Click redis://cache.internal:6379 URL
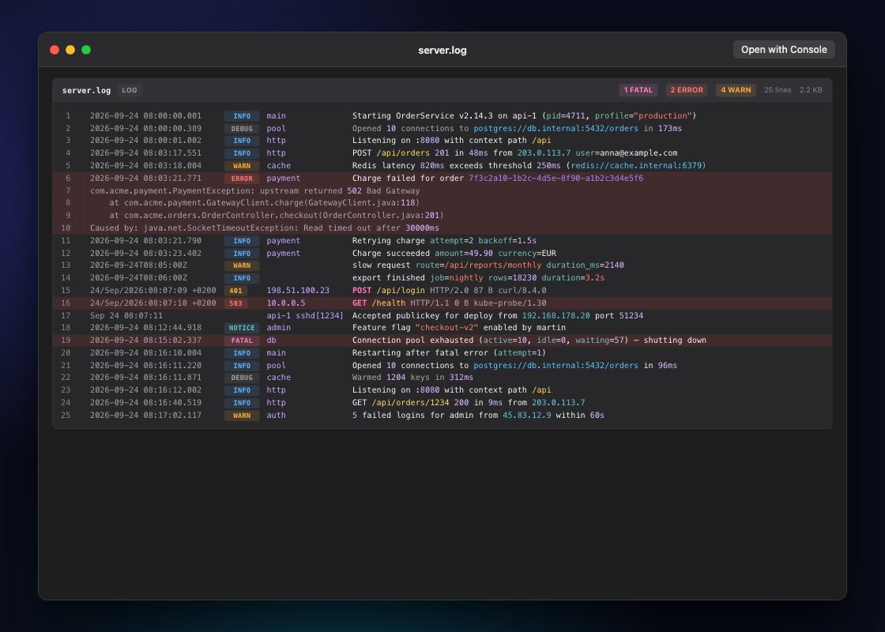This screenshot has width=885, height=632. tap(636, 165)
